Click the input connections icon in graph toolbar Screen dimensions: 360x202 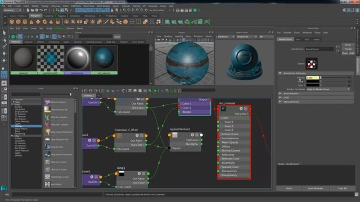pyautogui.click(x=85, y=91)
